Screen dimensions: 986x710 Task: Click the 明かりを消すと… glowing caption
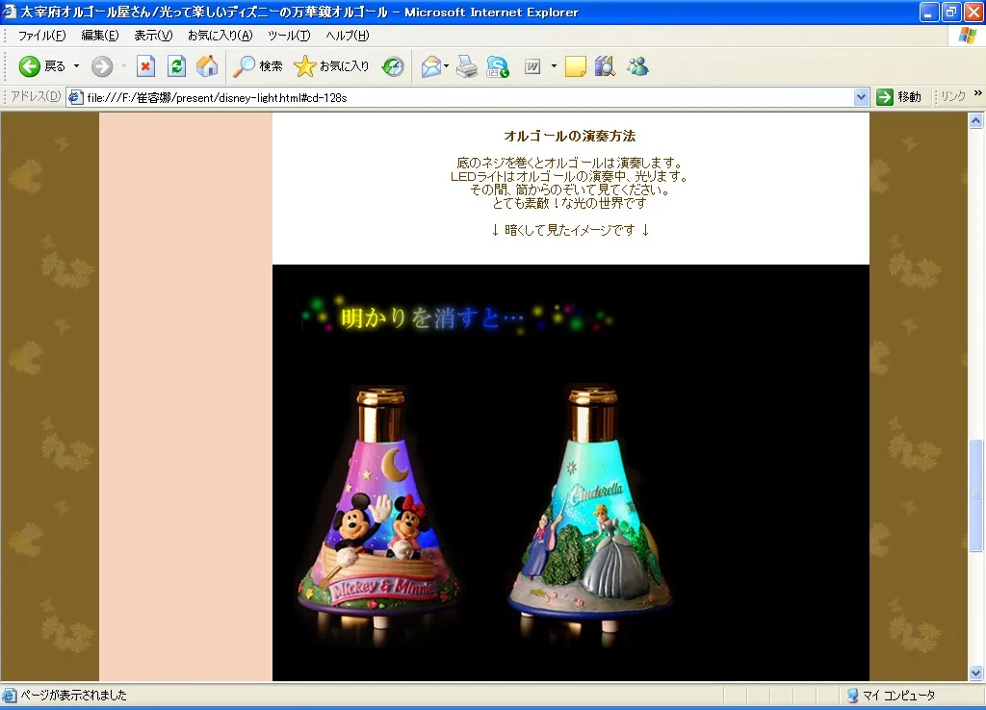pyautogui.click(x=432, y=317)
